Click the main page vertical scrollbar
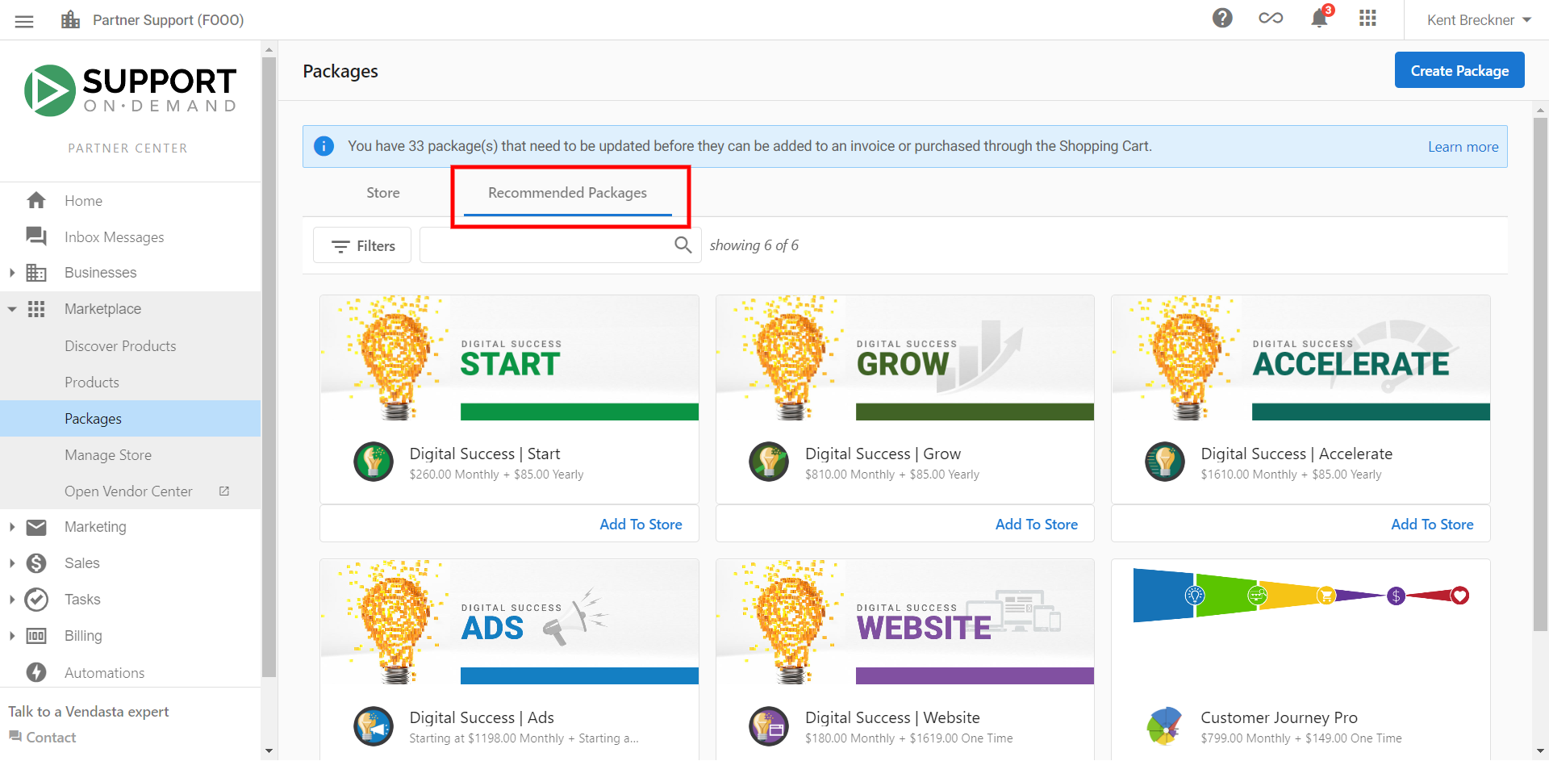Viewport: 1549px width, 761px height. click(x=1540, y=374)
